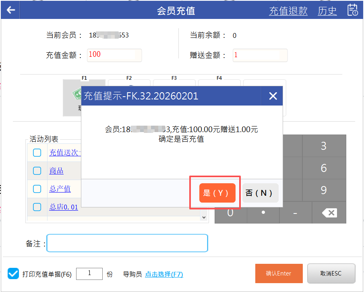Screen dimensions: 364x292
Task: Open 历史 recharge history
Action: click(x=327, y=11)
